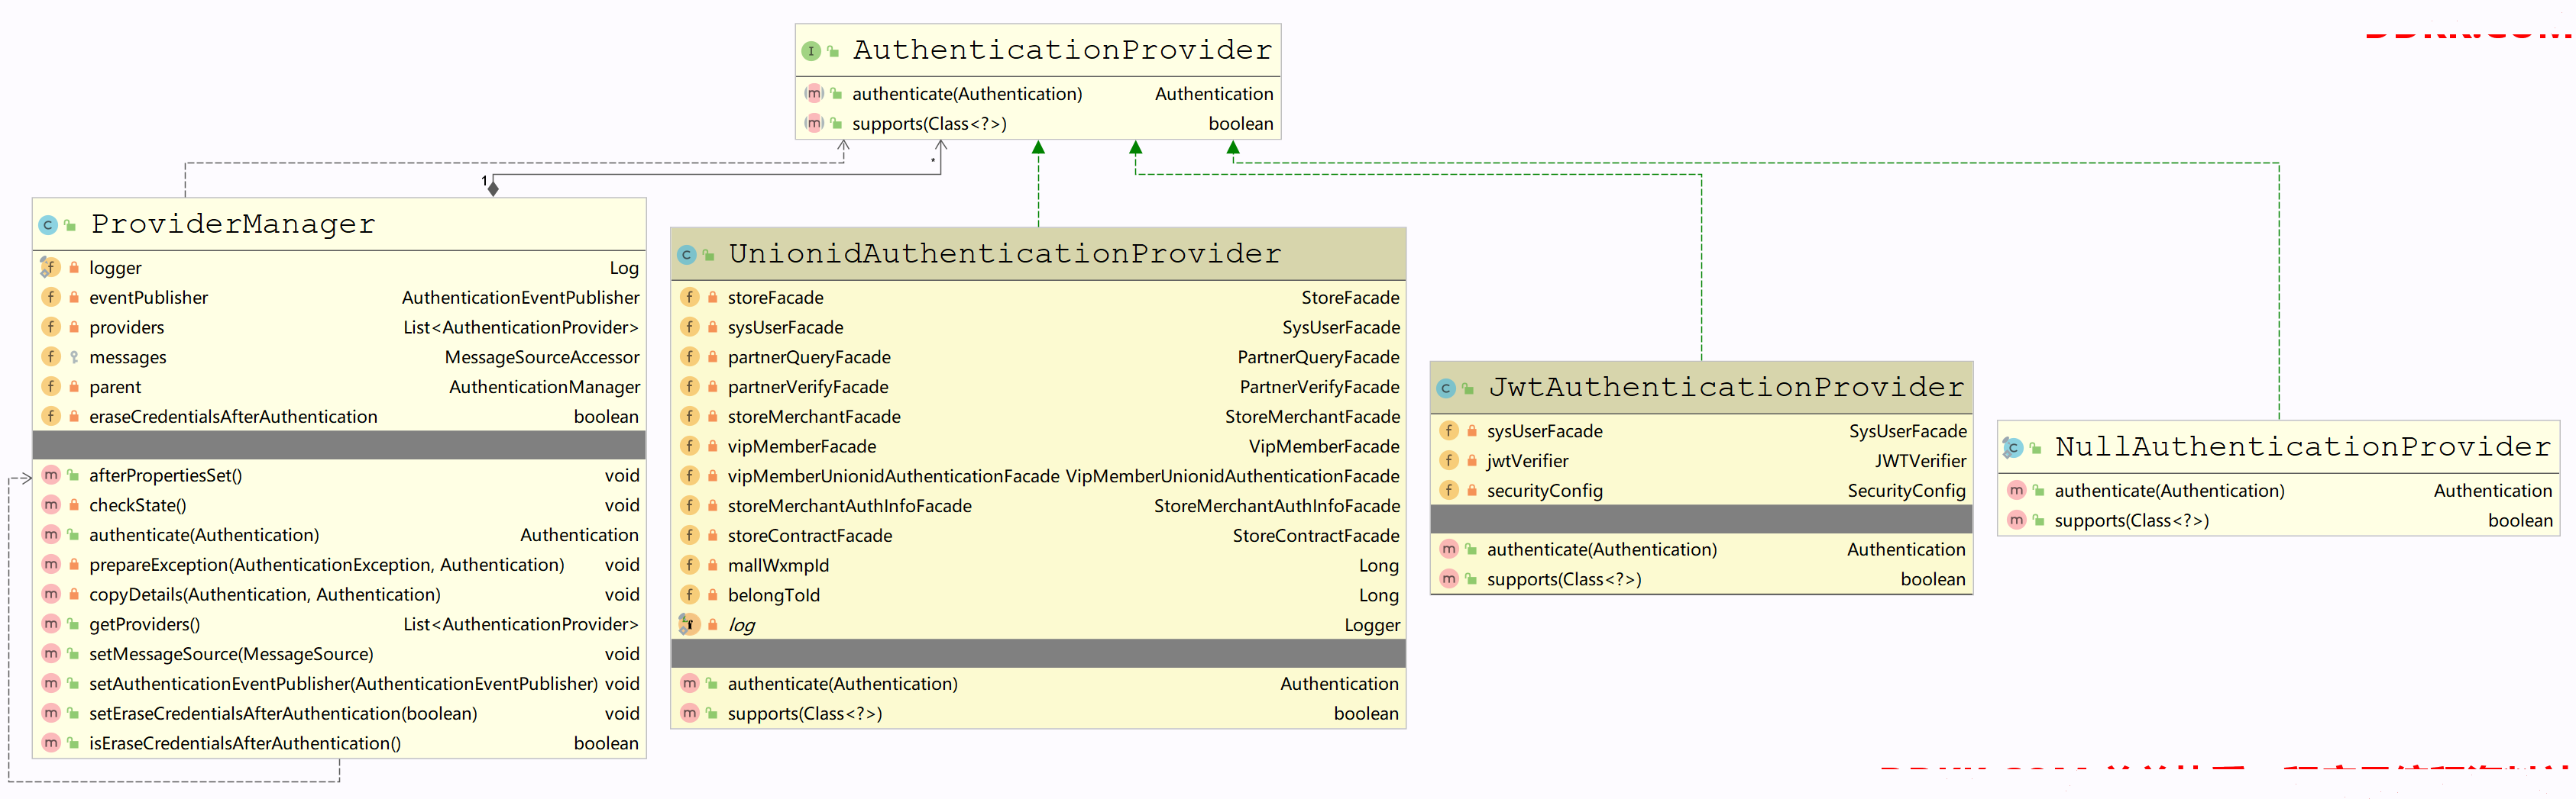Viewport: 2576px width, 799px height.
Task: Click the VipMemberFacade type label
Action: [x=1324, y=446]
